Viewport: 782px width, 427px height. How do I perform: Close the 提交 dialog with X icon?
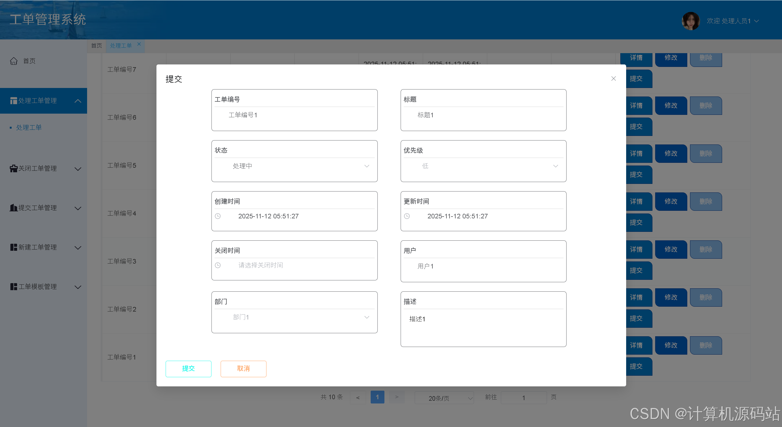[x=613, y=79]
